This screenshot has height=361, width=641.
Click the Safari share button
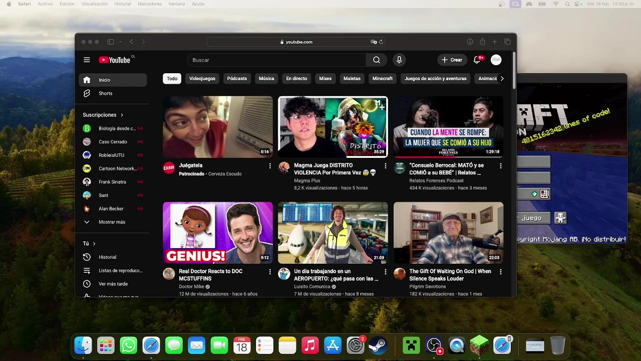[x=482, y=42]
